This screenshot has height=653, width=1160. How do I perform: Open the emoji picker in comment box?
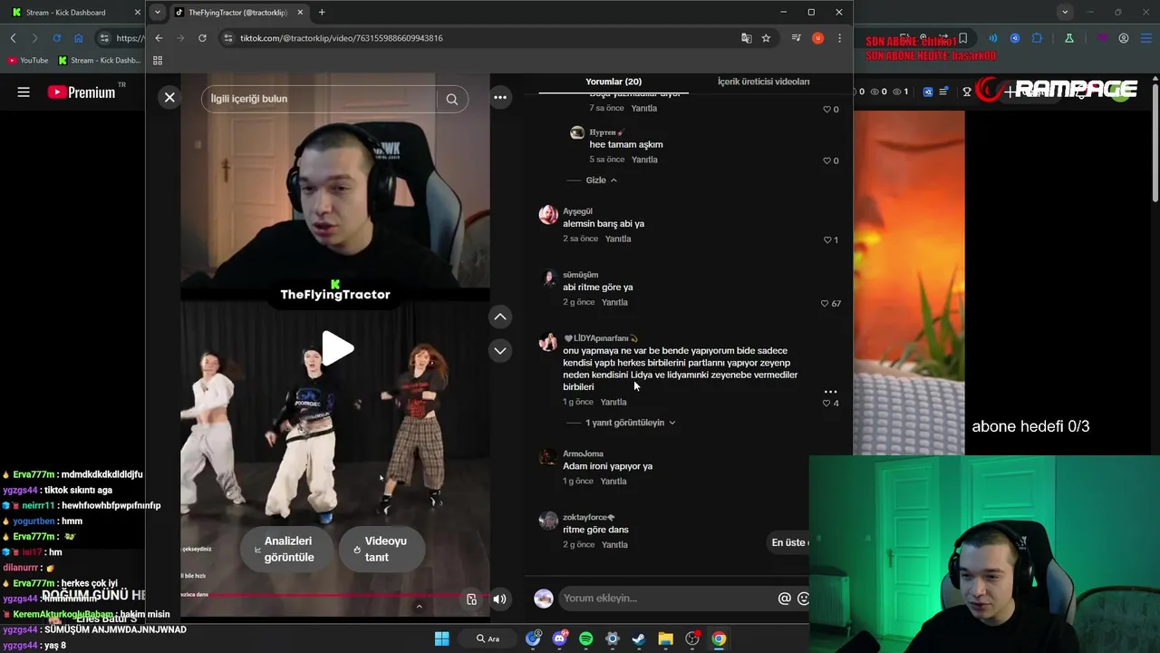click(803, 599)
